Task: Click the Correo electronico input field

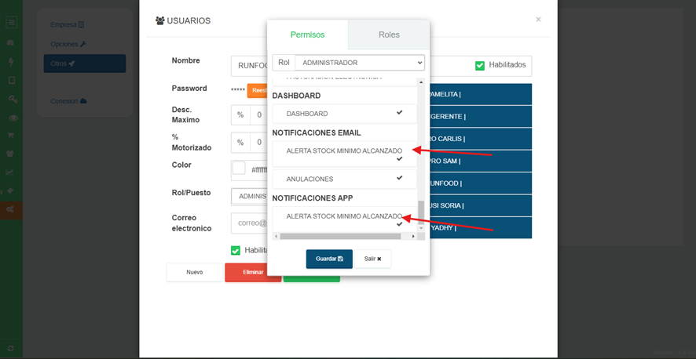Action: point(249,223)
